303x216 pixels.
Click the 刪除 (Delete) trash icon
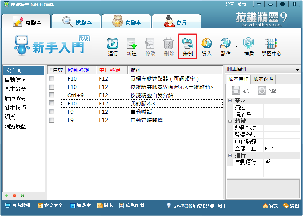pos(169,47)
